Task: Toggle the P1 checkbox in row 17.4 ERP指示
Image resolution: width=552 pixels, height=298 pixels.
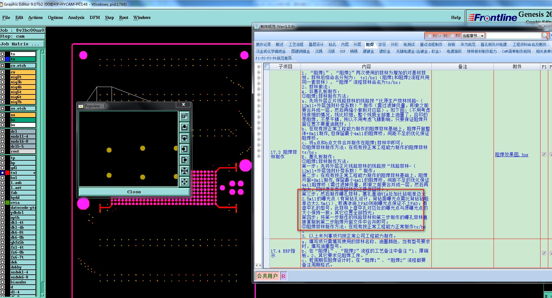Action: coord(544,253)
